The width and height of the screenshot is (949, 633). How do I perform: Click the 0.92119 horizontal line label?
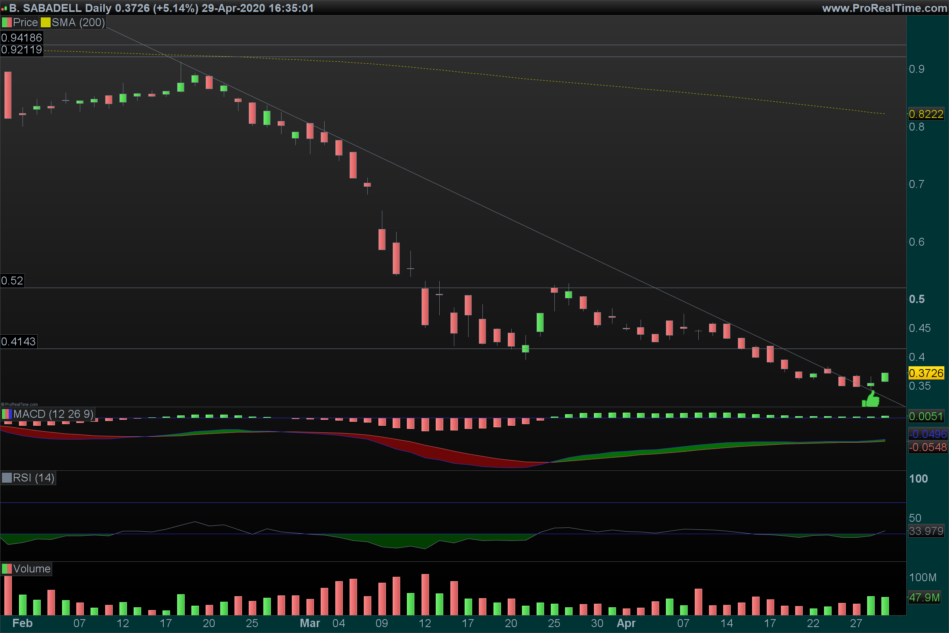click(21, 50)
